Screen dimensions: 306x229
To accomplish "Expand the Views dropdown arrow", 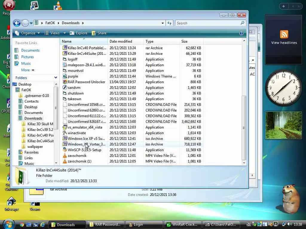I will click(65, 33).
